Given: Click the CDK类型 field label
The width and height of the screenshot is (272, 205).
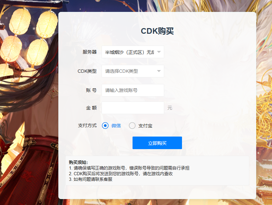Looking at the screenshot, I should tap(87, 71).
